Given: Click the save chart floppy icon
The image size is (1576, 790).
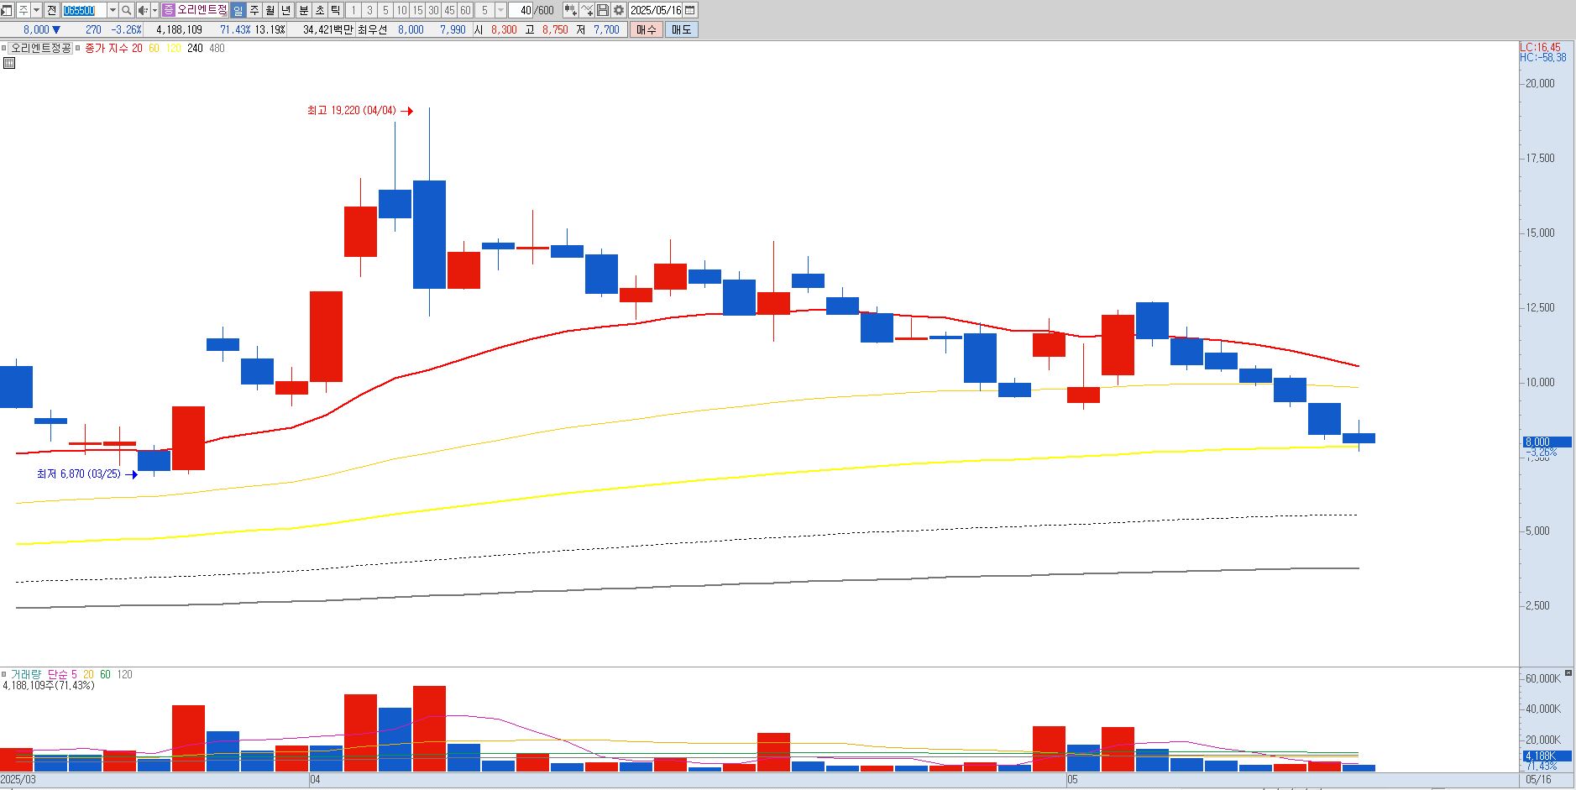Looking at the screenshot, I should (x=602, y=10).
